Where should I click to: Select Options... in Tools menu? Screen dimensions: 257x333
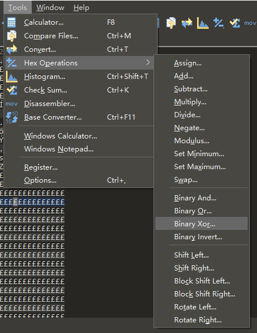(x=40, y=180)
